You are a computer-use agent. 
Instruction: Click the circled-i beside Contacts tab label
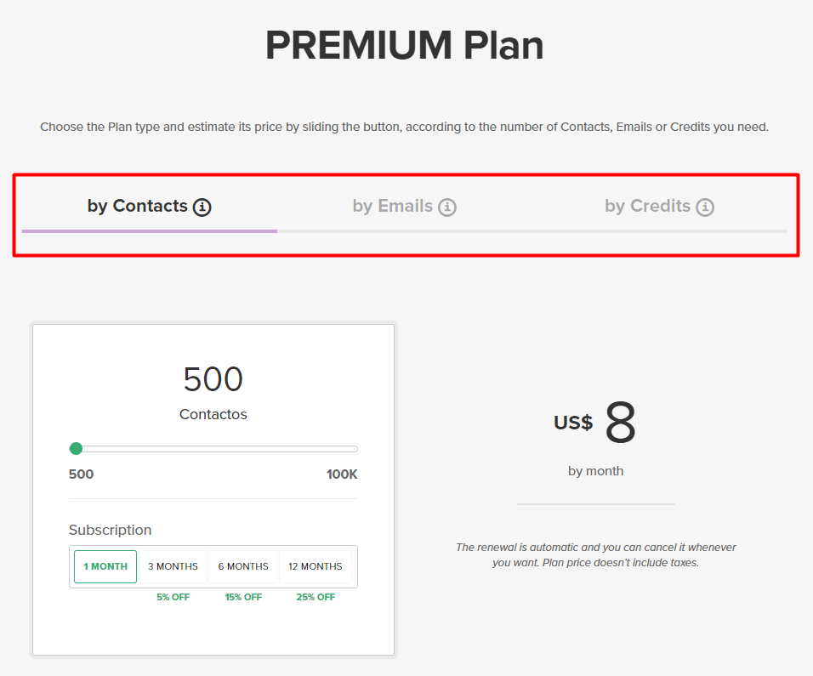(202, 206)
